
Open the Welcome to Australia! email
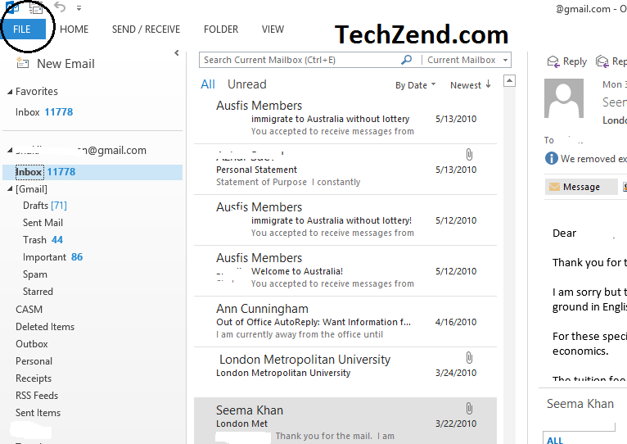pyautogui.click(x=345, y=270)
